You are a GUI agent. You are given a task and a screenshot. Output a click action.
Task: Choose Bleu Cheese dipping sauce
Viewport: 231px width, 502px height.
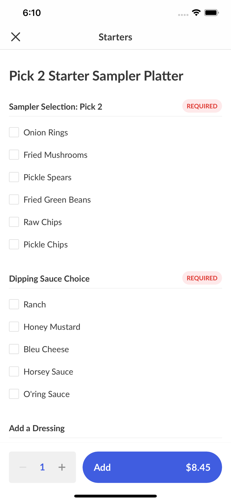(14, 349)
